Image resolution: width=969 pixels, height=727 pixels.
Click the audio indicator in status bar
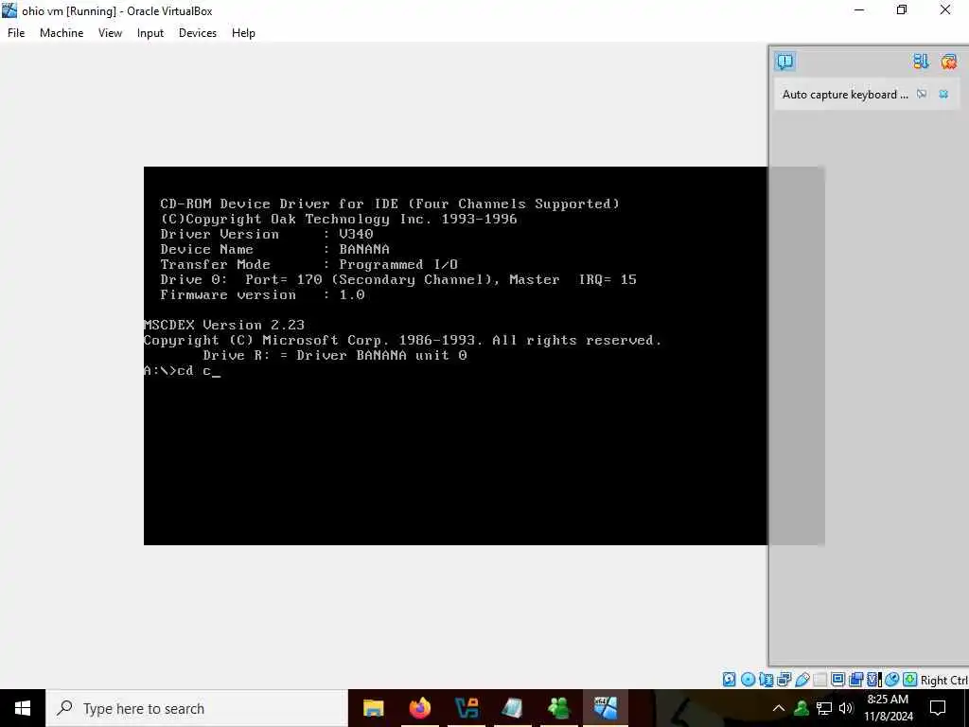click(x=766, y=680)
